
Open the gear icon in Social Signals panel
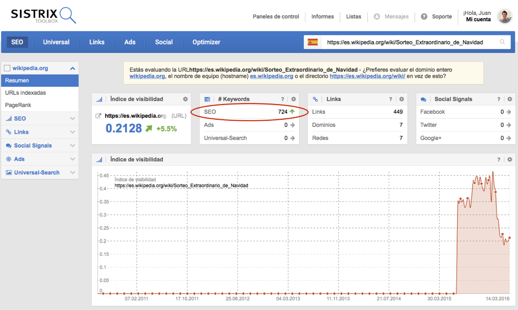pyautogui.click(x=509, y=99)
